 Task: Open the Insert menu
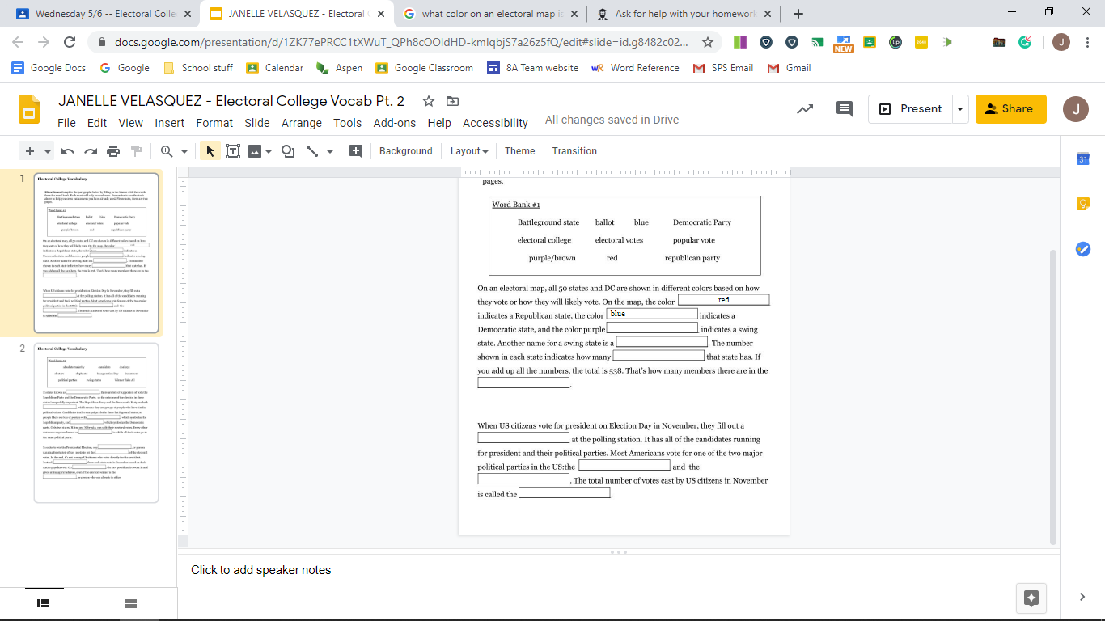(x=170, y=123)
